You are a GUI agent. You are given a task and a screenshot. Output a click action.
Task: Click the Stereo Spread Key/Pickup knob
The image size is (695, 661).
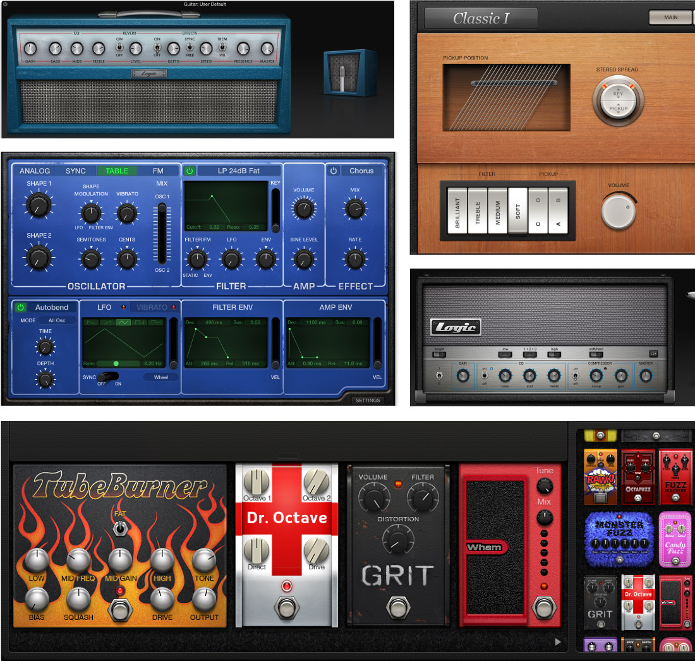pos(618,102)
